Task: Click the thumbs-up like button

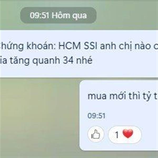Action: pos(96,134)
